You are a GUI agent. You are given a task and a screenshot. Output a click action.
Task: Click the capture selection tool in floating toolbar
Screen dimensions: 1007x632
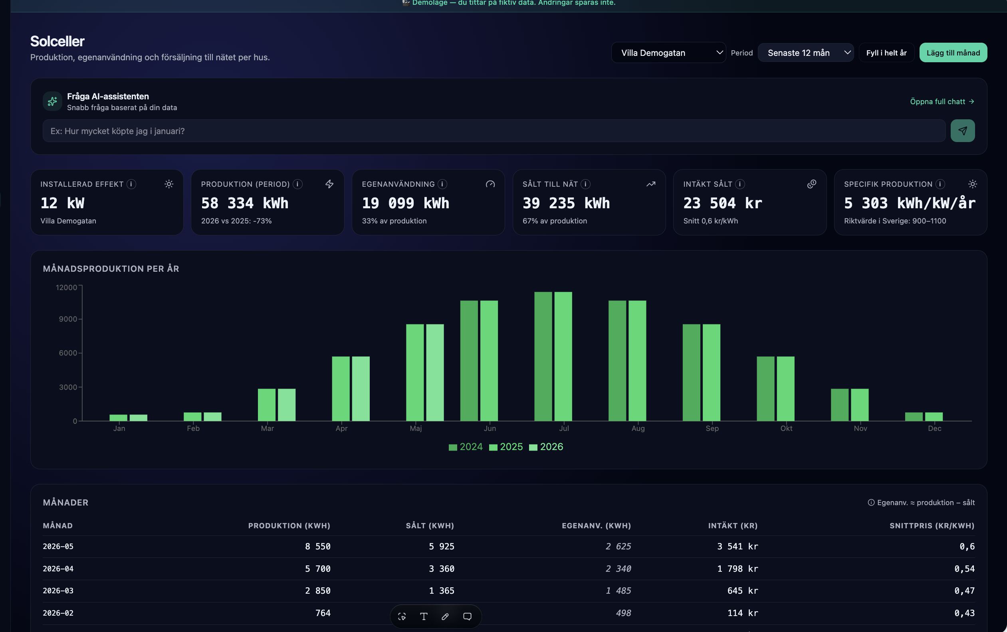(402, 616)
